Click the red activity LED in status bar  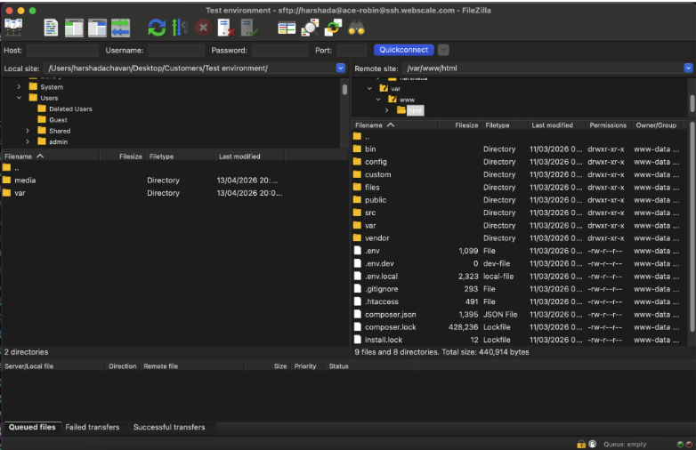coord(689,445)
